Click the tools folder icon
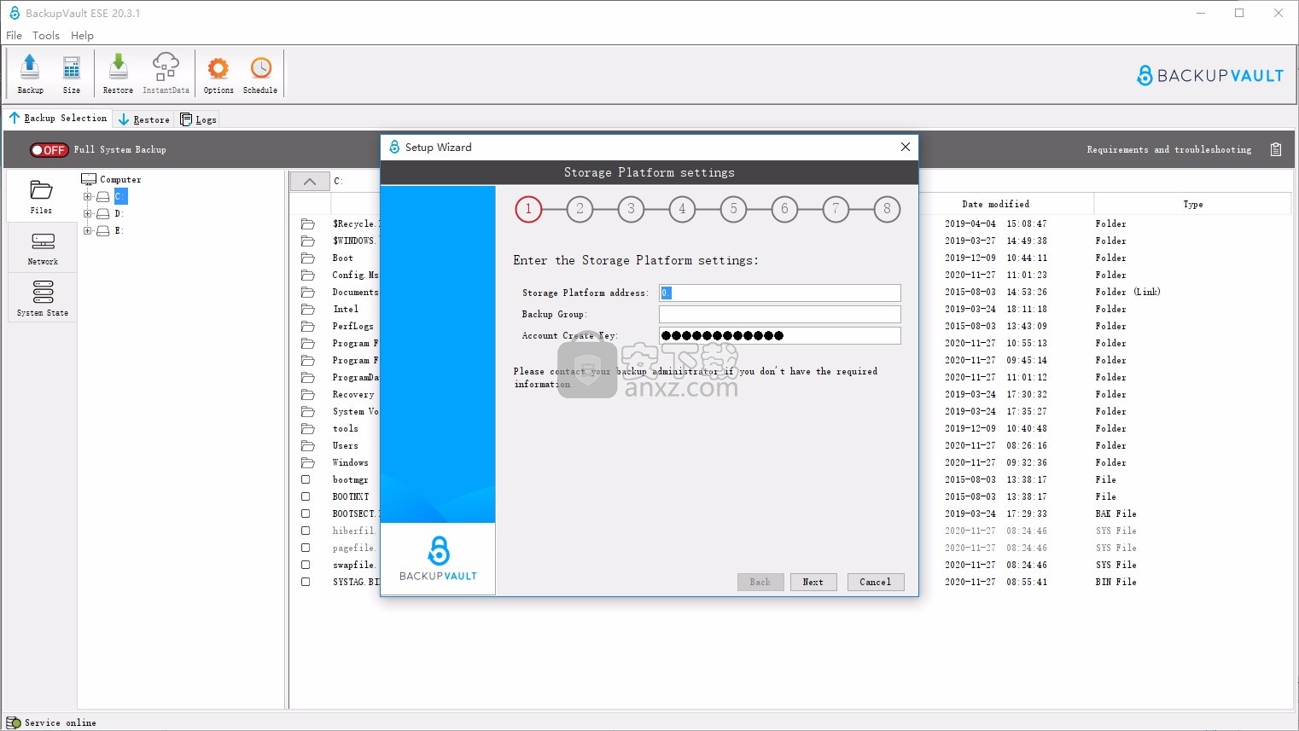Image resolution: width=1299 pixels, height=731 pixels. point(308,428)
